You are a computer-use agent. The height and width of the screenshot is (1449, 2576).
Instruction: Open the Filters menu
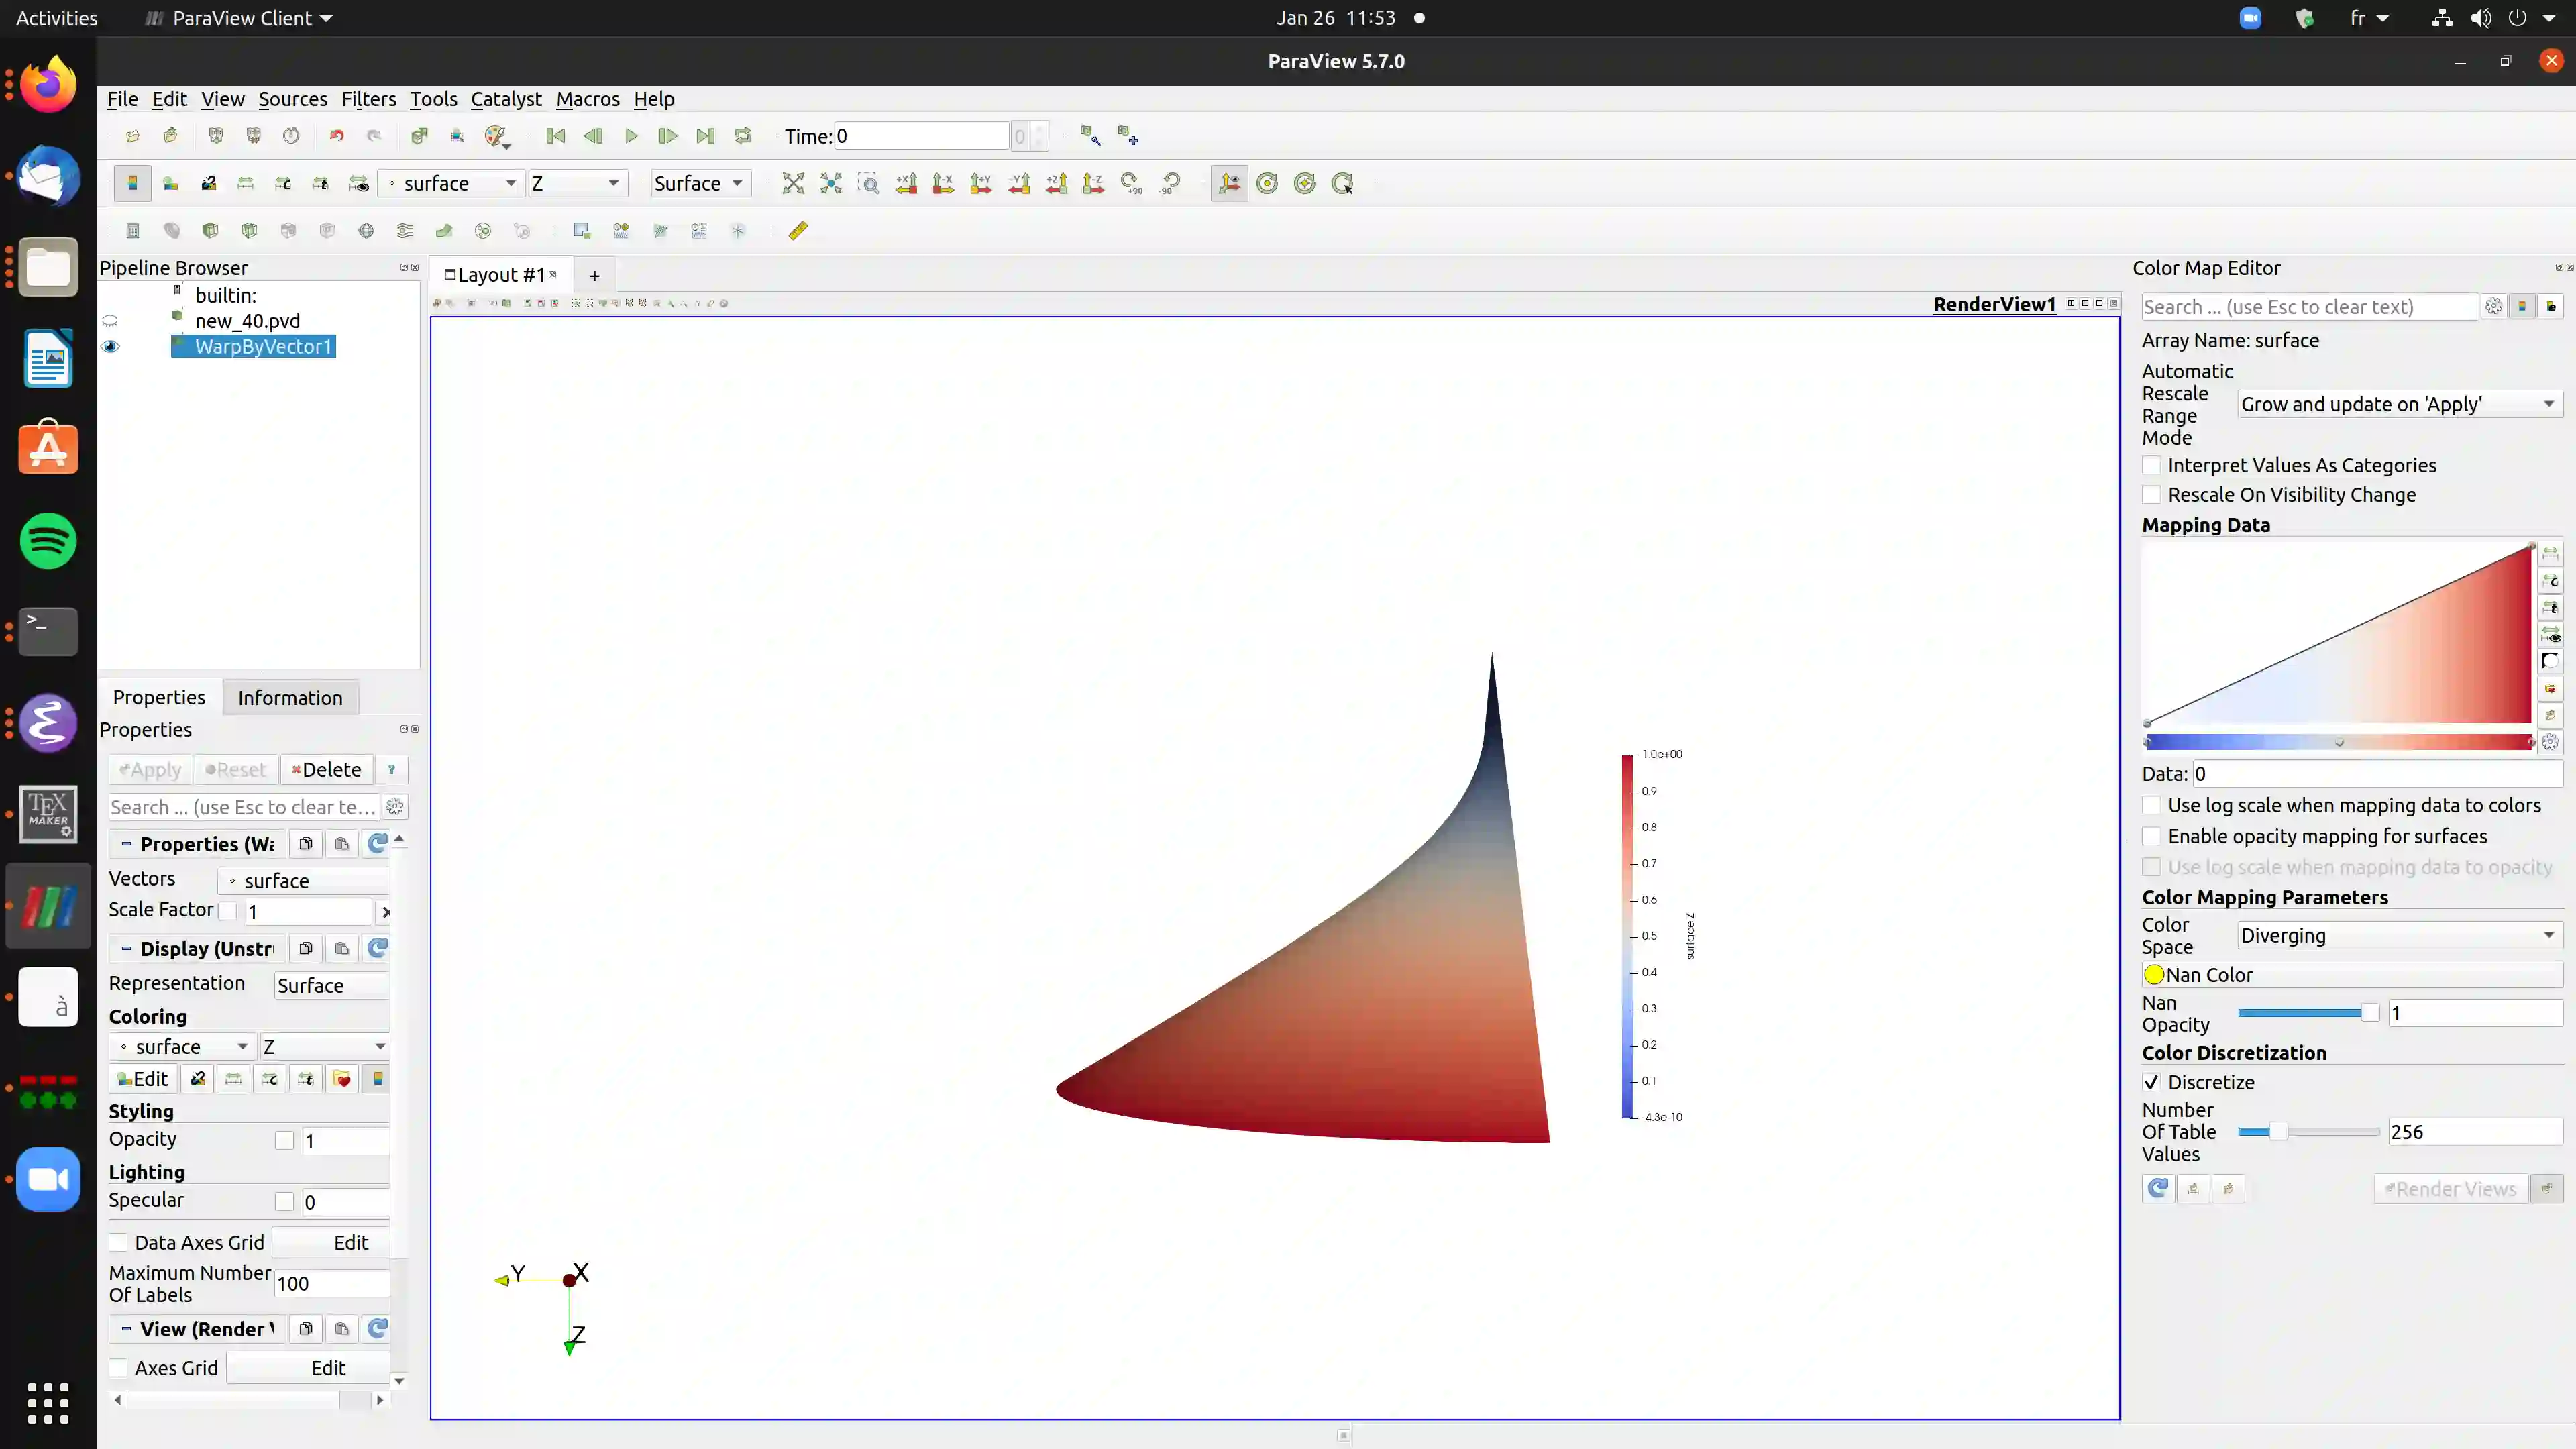point(368,99)
